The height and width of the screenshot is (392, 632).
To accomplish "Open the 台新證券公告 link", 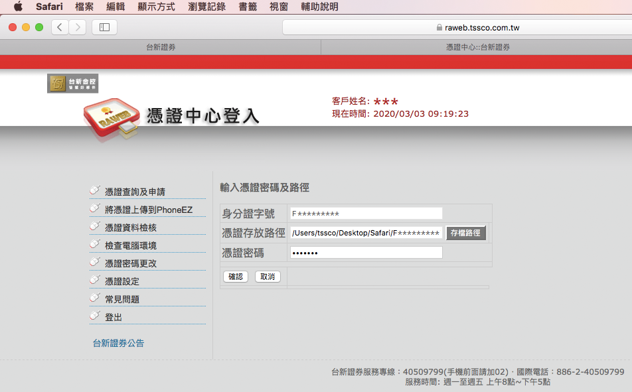I will tap(118, 344).
